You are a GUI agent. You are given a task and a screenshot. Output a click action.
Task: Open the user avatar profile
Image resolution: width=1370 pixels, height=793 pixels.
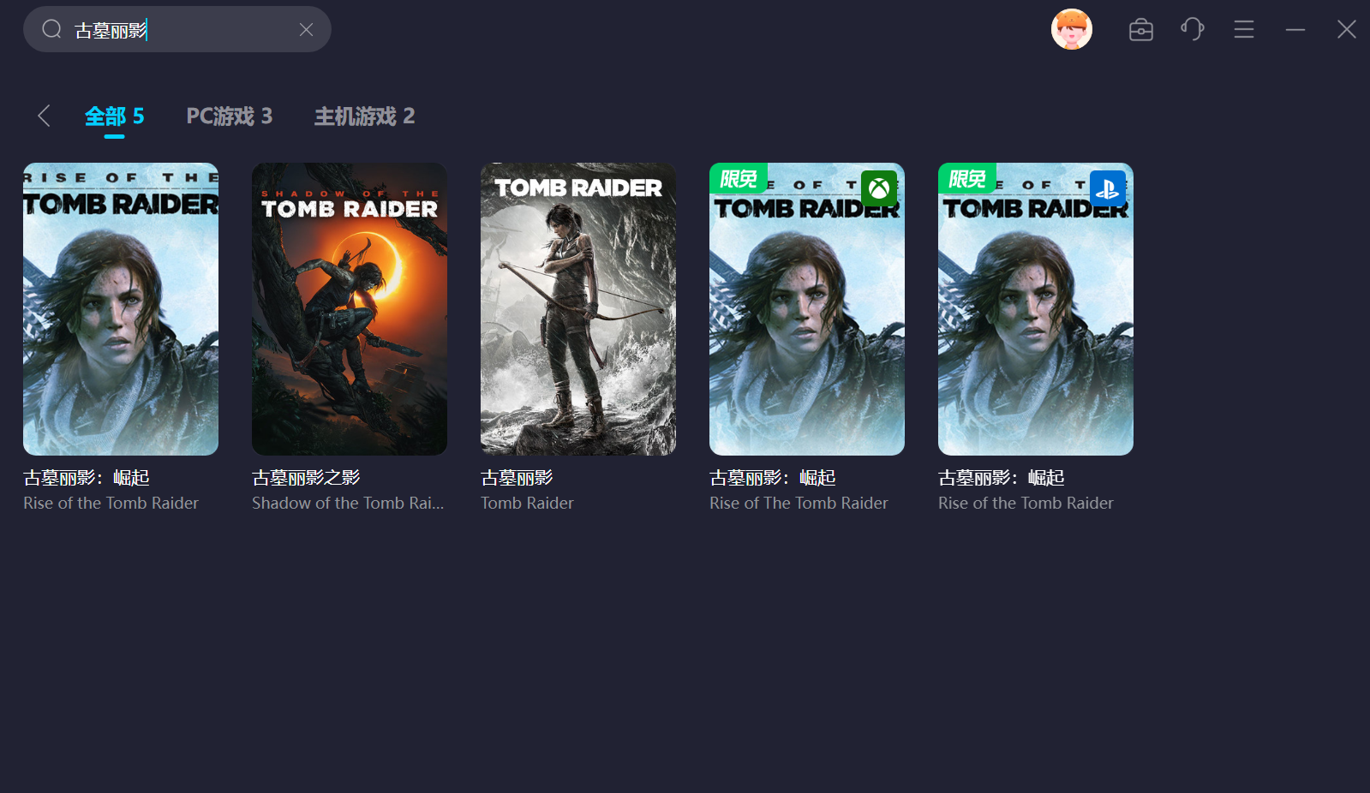click(1071, 30)
